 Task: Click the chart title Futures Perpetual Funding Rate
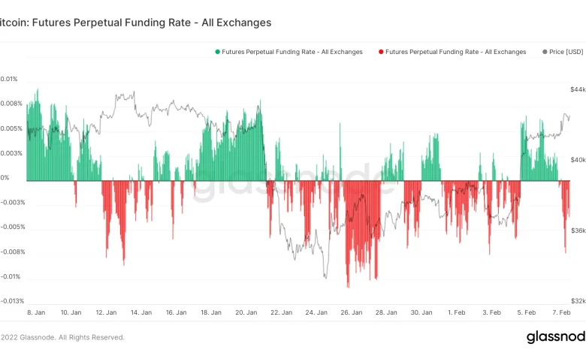click(x=135, y=23)
